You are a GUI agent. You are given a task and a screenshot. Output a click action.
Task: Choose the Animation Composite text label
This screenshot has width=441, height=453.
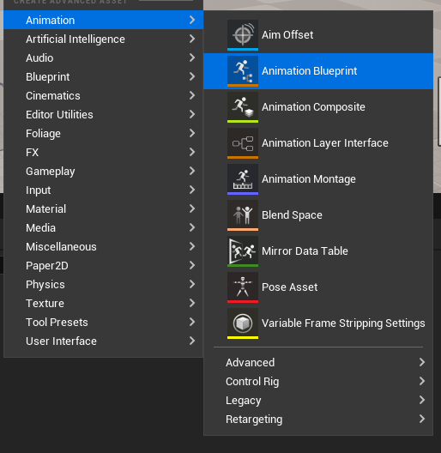point(313,107)
